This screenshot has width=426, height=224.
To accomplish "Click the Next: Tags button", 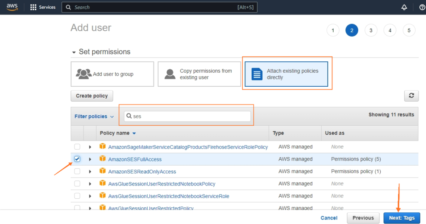I will coord(402,218).
